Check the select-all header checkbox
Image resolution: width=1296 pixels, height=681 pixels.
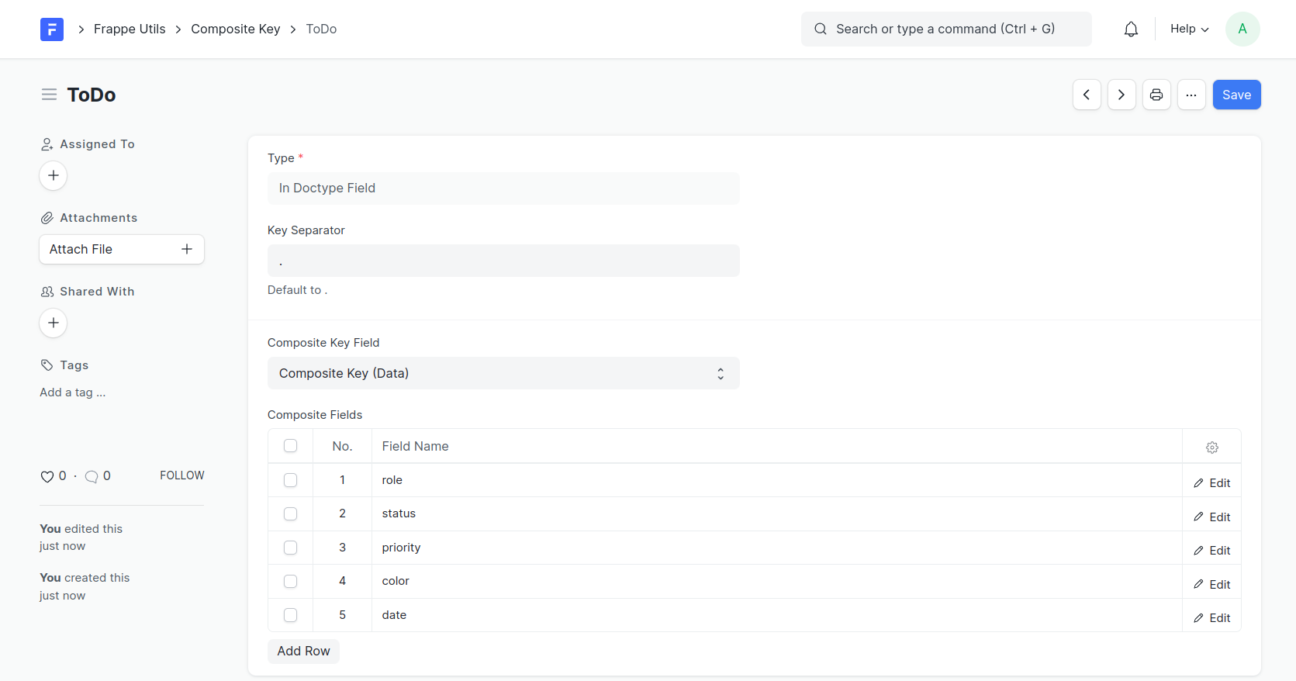[291, 446]
